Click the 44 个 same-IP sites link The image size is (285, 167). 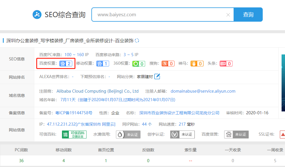pyautogui.click(x=147, y=124)
